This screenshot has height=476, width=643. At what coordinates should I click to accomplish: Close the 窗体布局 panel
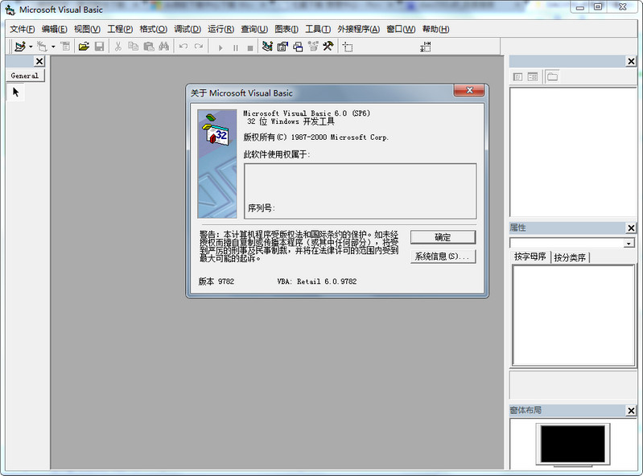point(631,410)
